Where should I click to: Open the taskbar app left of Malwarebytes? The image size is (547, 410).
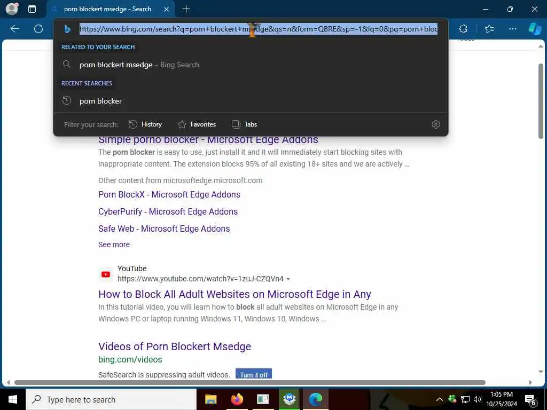click(263, 399)
